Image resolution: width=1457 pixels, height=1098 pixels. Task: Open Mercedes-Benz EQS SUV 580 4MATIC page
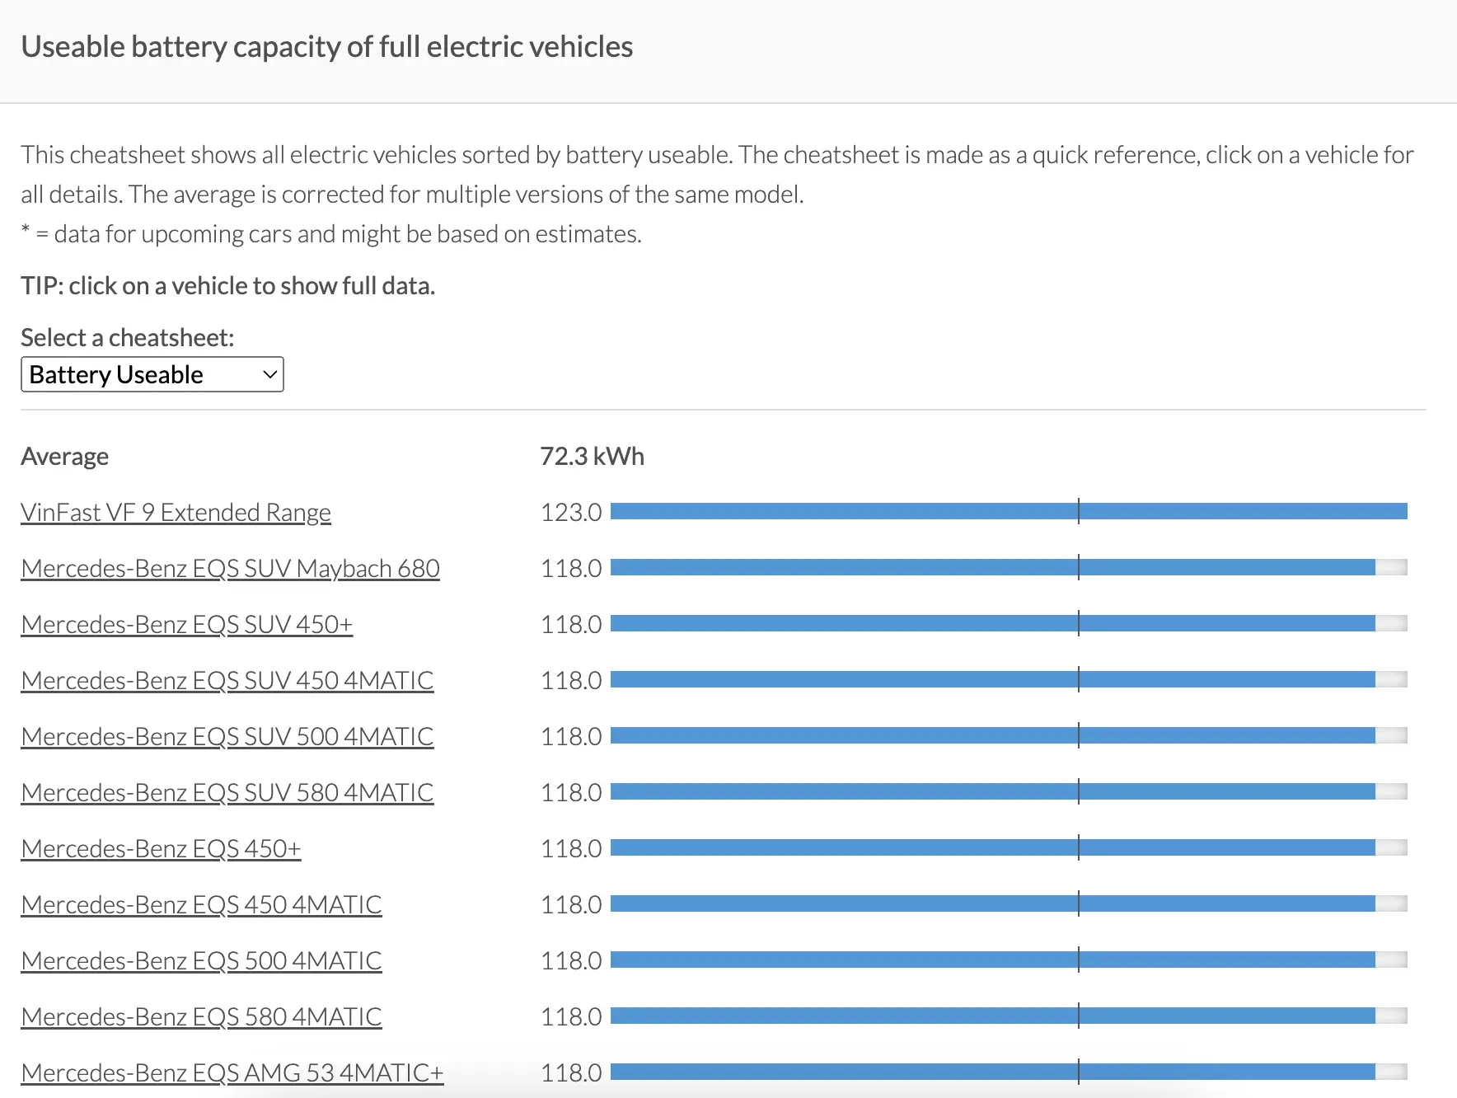pyautogui.click(x=227, y=792)
